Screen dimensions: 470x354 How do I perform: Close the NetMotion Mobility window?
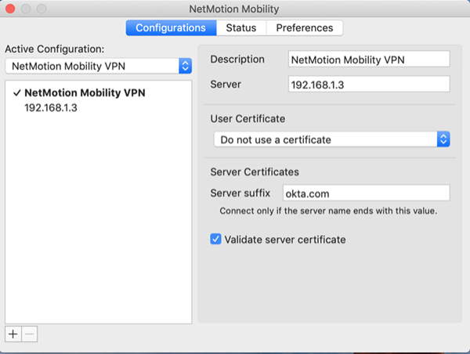point(11,10)
